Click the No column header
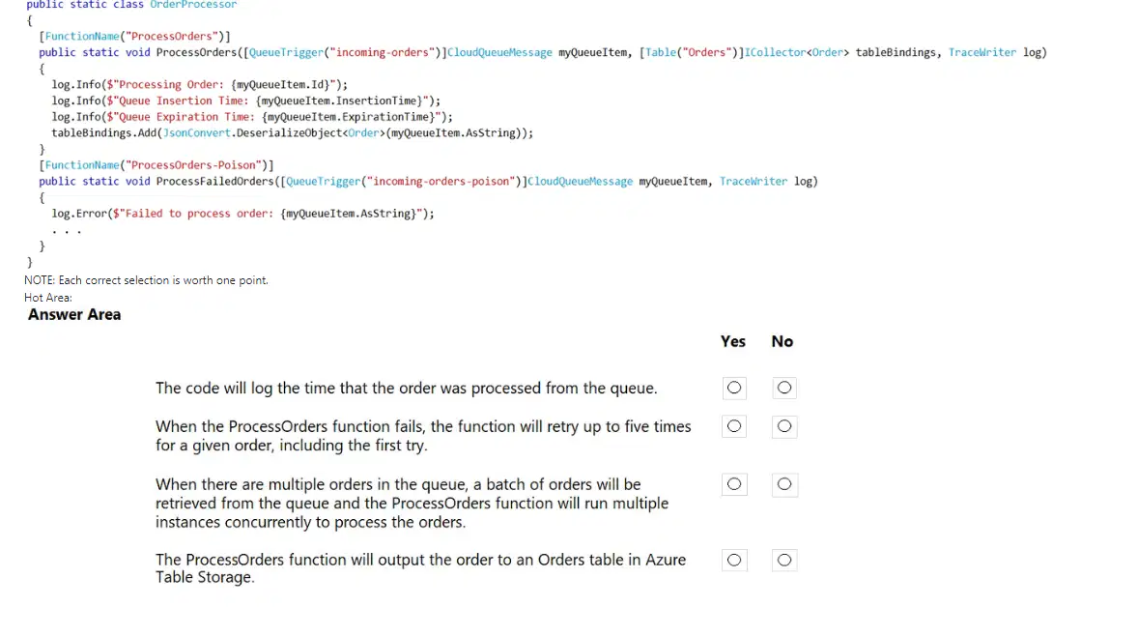The height and width of the screenshot is (636, 1138). [x=782, y=341]
